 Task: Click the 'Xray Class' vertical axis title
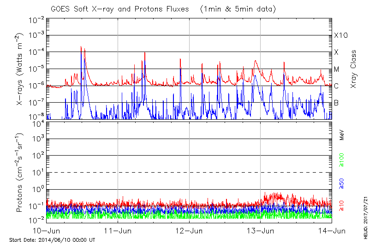(354, 69)
